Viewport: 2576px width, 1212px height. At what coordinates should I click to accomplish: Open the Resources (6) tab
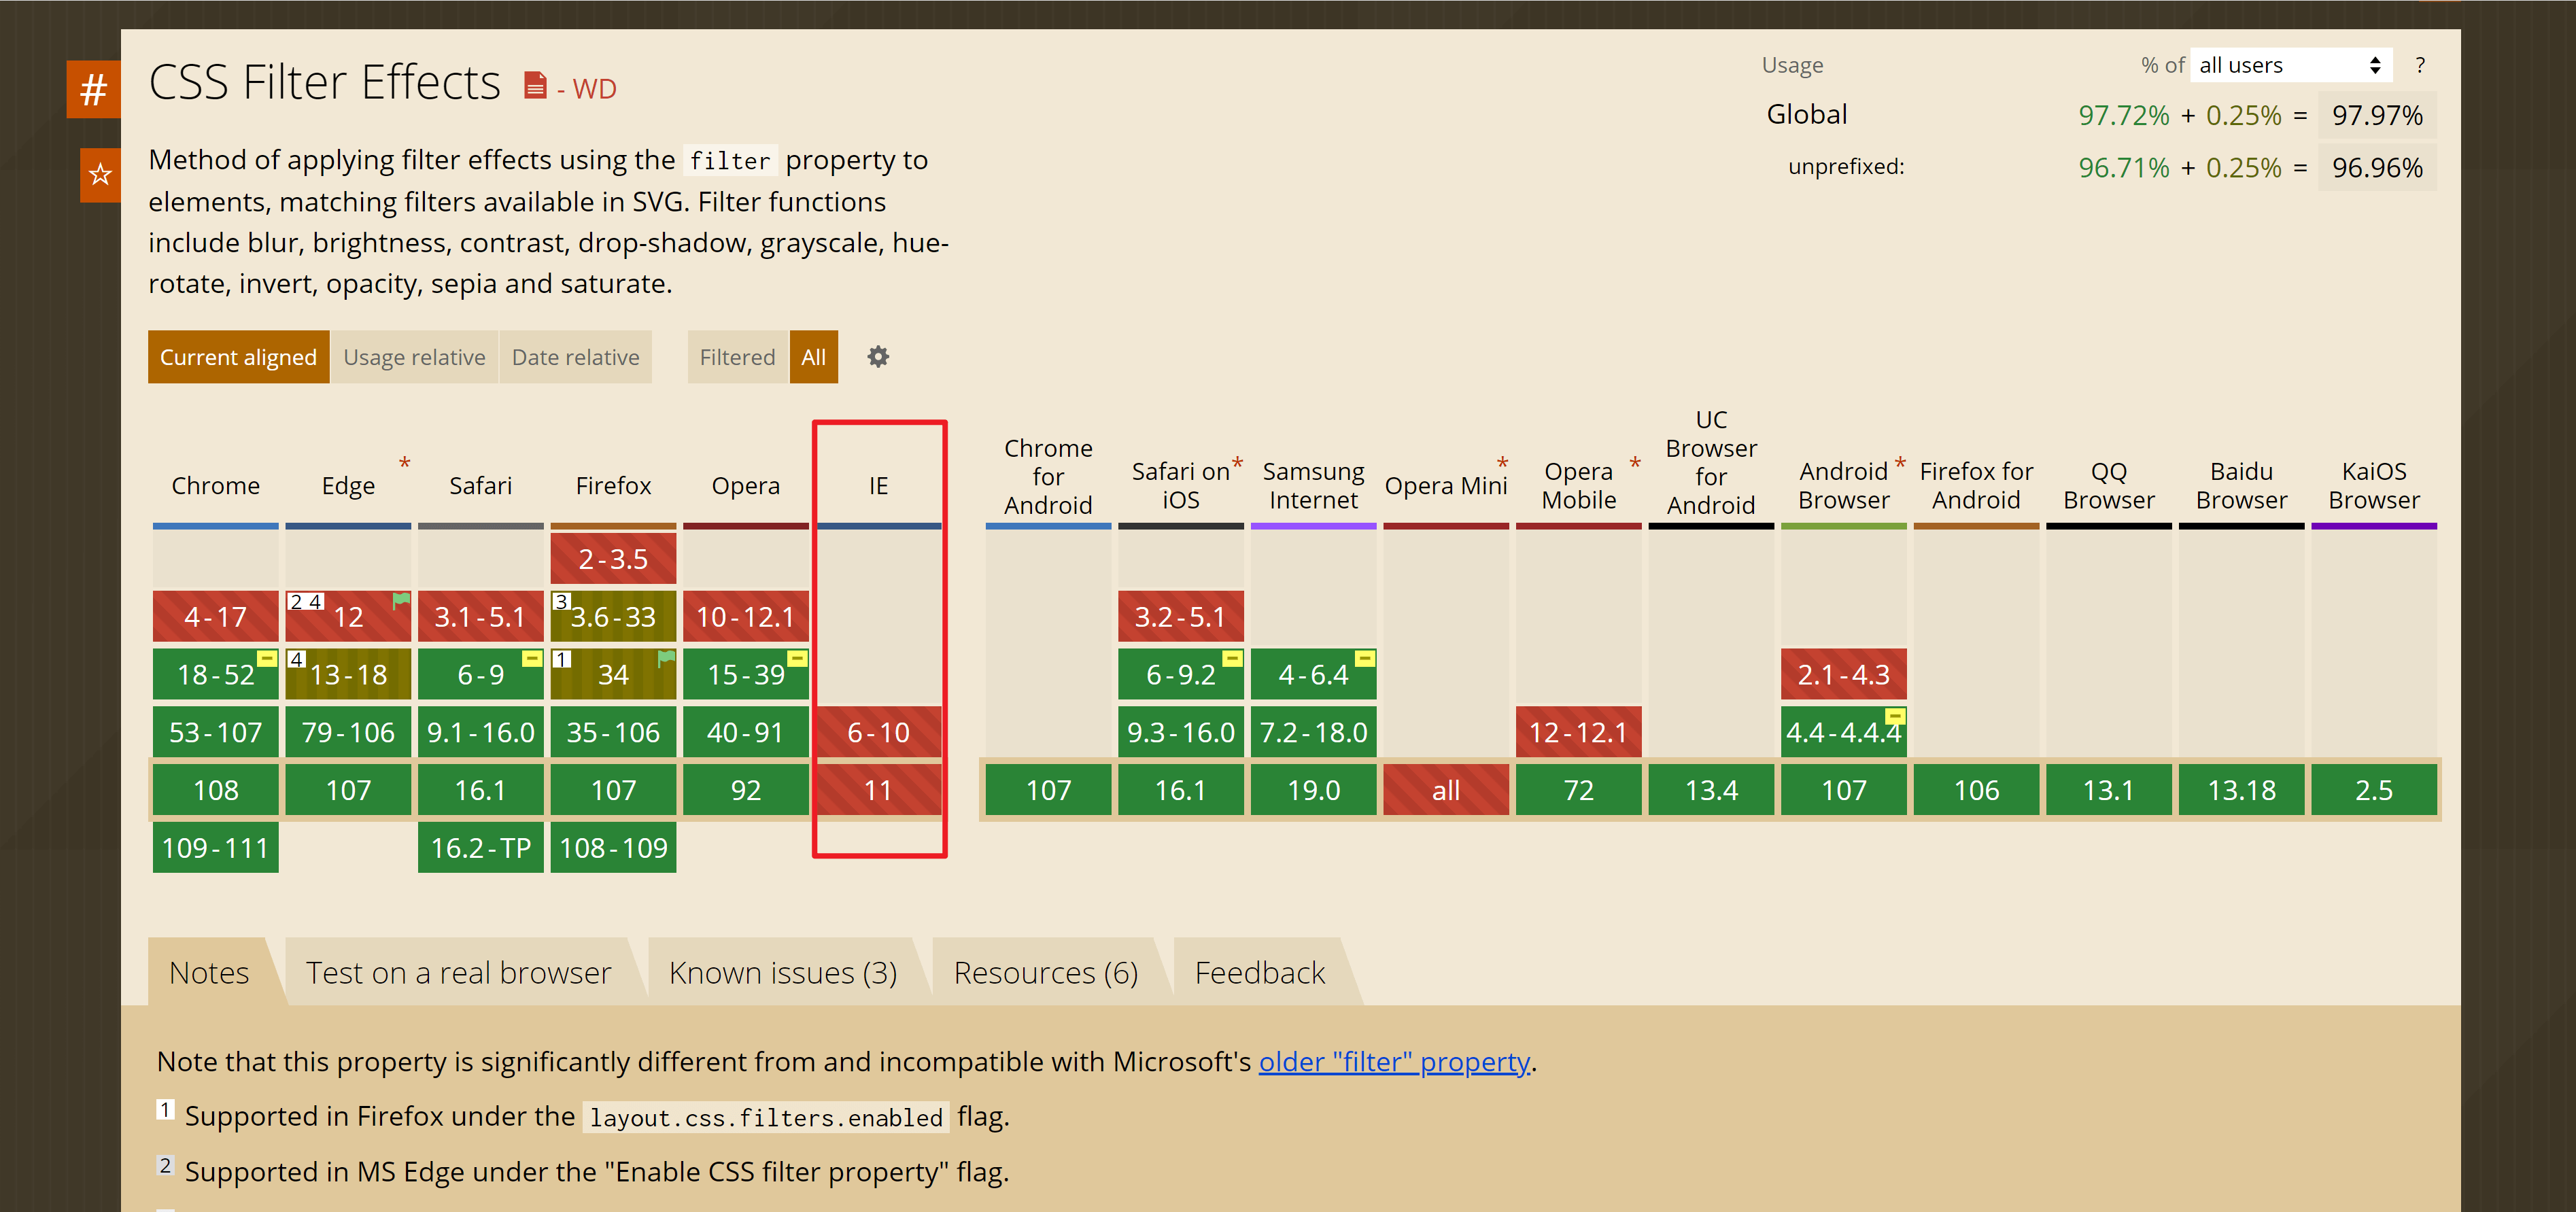coord(1045,972)
